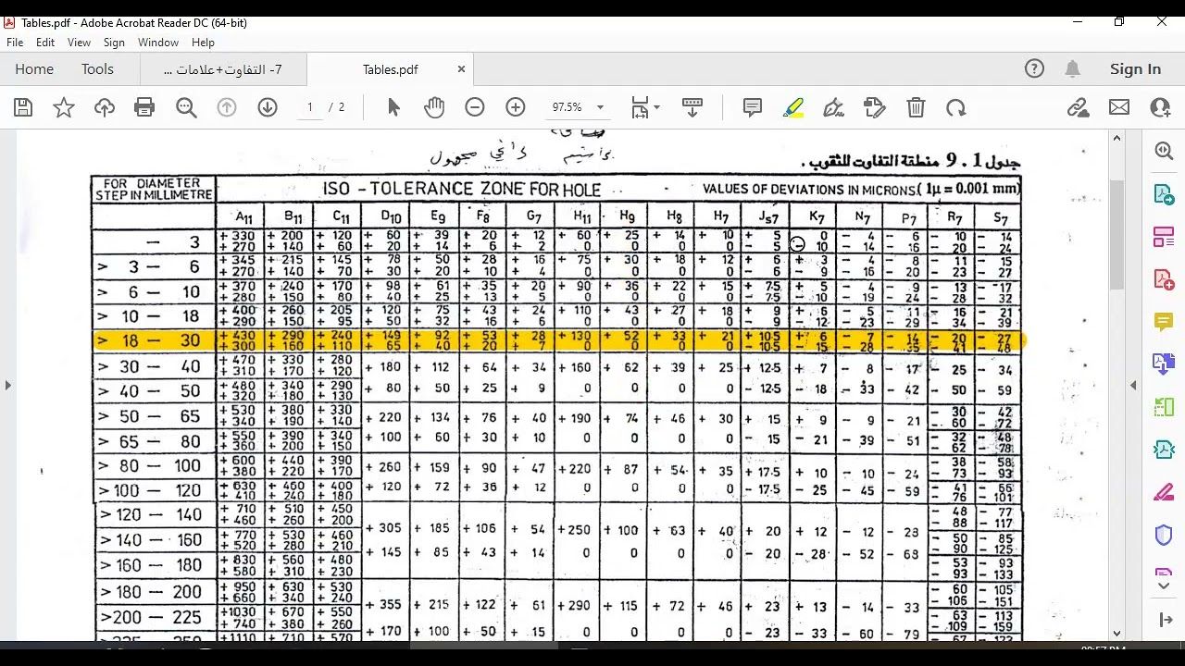The width and height of the screenshot is (1185, 666).
Task: Switch to the Tools tab
Action: tap(97, 69)
